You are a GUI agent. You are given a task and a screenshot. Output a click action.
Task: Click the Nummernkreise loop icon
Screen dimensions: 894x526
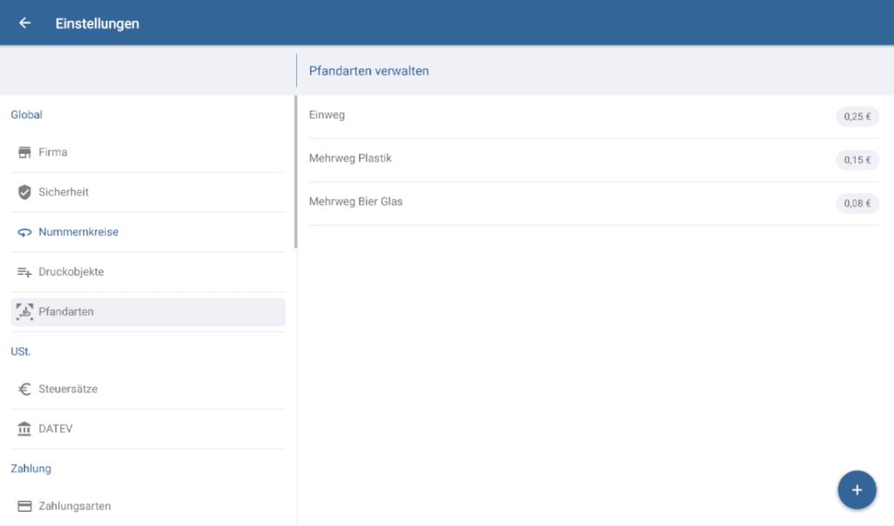24,232
